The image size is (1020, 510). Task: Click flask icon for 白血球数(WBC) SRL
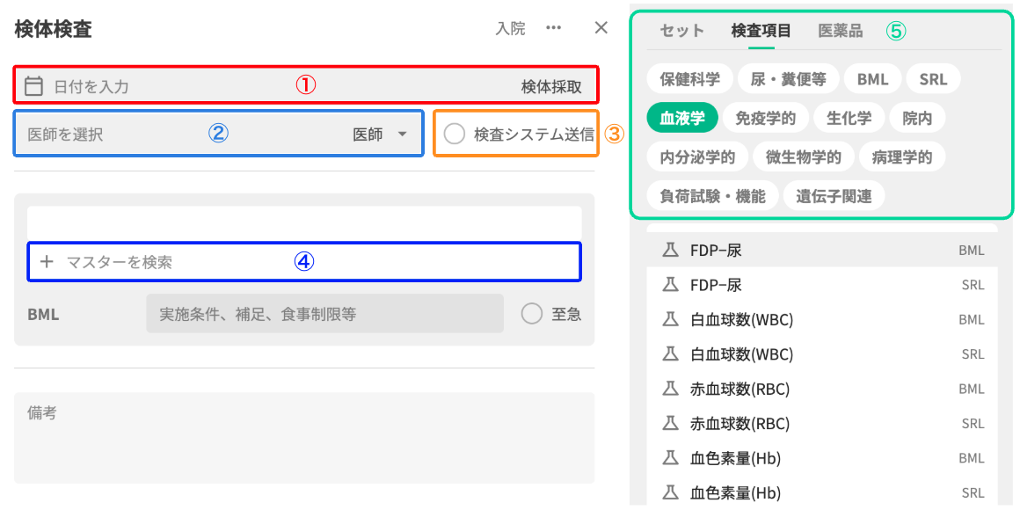coord(670,354)
